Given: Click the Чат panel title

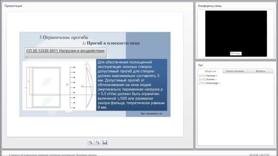Looking at the screenshot, I should click(x=200, y=65).
